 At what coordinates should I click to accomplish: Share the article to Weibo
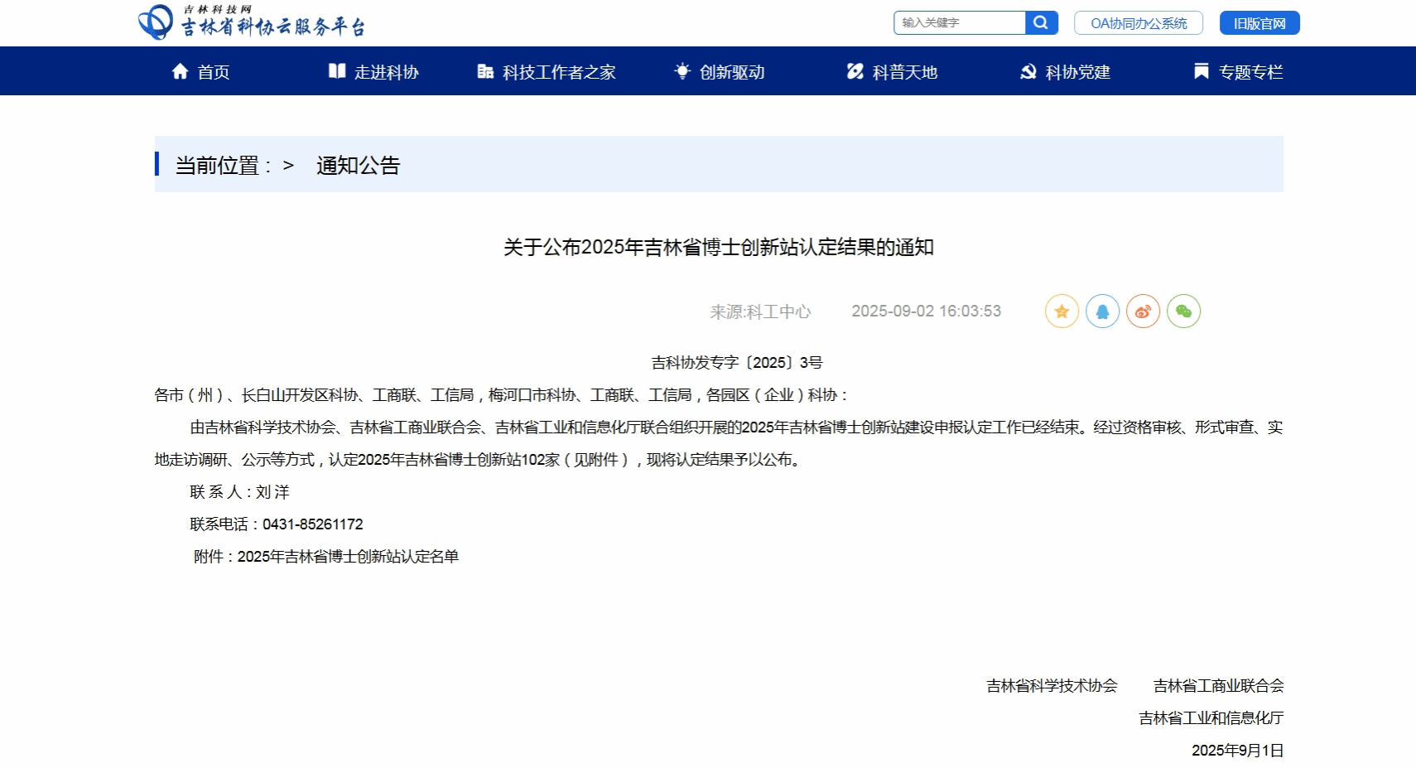tap(1143, 312)
